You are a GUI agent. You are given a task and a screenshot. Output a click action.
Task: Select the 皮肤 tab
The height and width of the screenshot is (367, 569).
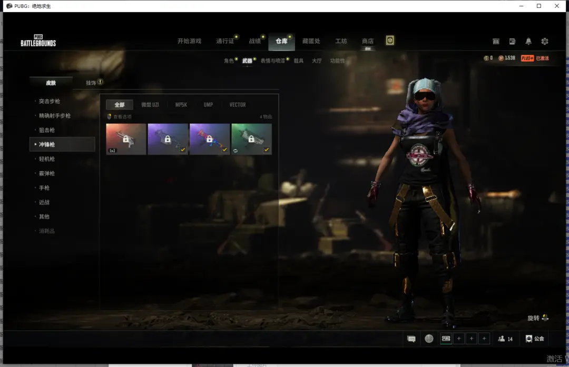coord(51,83)
